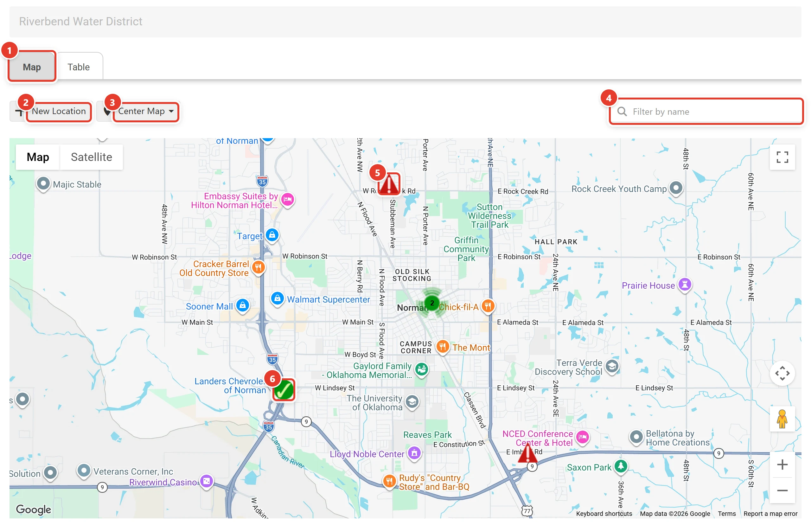Click the Rudy's Country Store pin

(x=389, y=482)
